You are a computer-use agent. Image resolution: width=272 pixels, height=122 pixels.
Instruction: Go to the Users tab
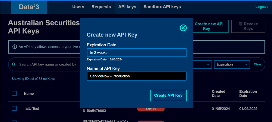pyautogui.click(x=78, y=7)
